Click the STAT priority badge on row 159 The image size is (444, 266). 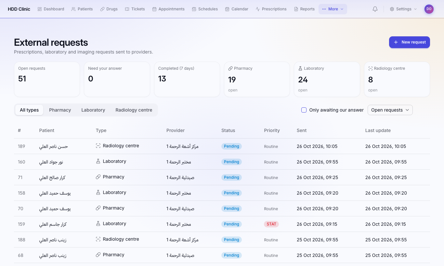coord(271,224)
